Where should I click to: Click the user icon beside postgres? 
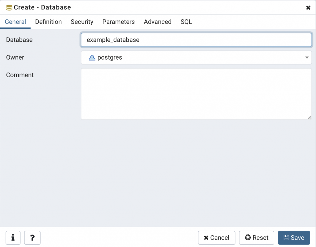(92, 58)
